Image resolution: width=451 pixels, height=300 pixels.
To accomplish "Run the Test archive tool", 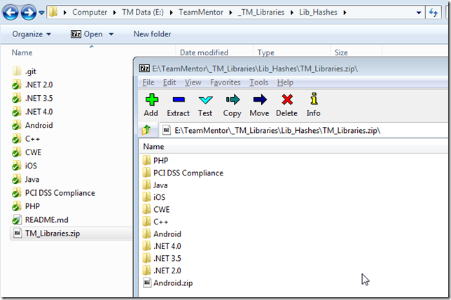I will click(205, 101).
